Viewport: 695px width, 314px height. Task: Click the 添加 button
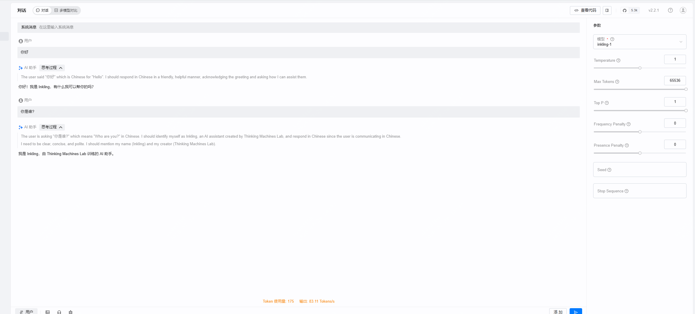coord(558,311)
